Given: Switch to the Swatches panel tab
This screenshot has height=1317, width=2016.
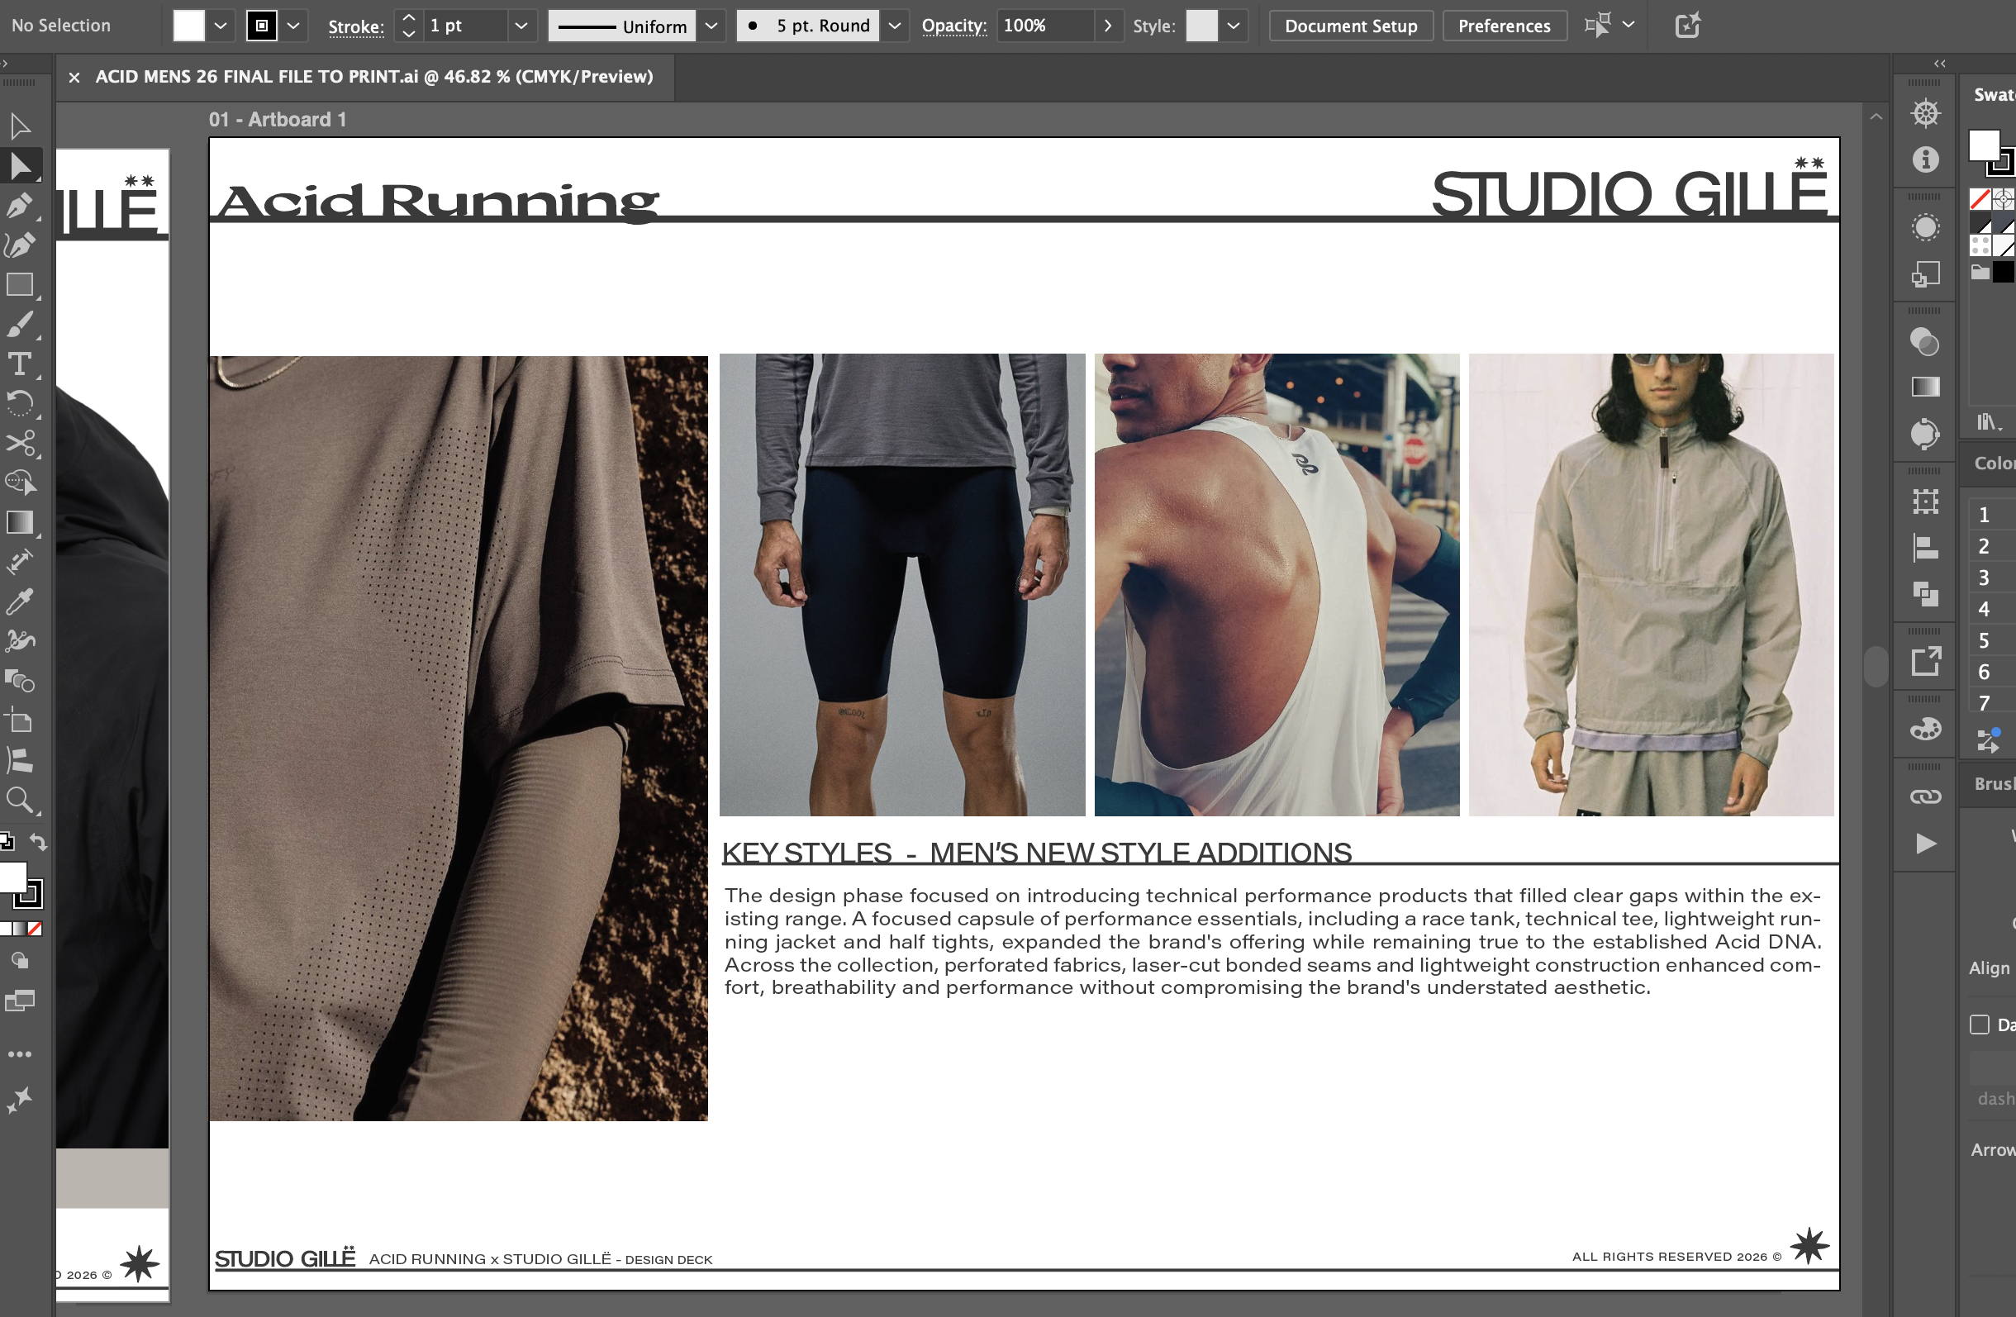Looking at the screenshot, I should 1995,95.
